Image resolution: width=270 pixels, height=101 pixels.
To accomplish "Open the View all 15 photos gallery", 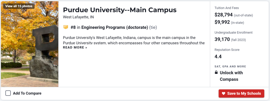I will coord(19,6).
